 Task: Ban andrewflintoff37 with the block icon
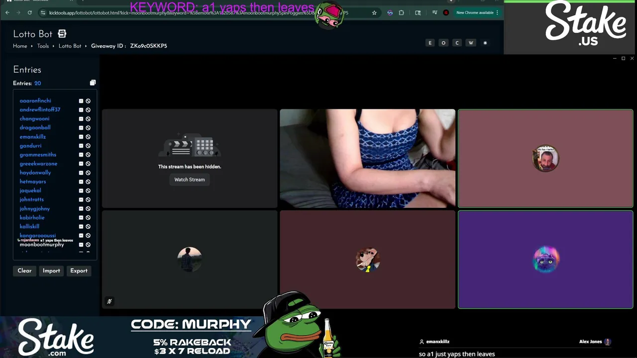[88, 110]
